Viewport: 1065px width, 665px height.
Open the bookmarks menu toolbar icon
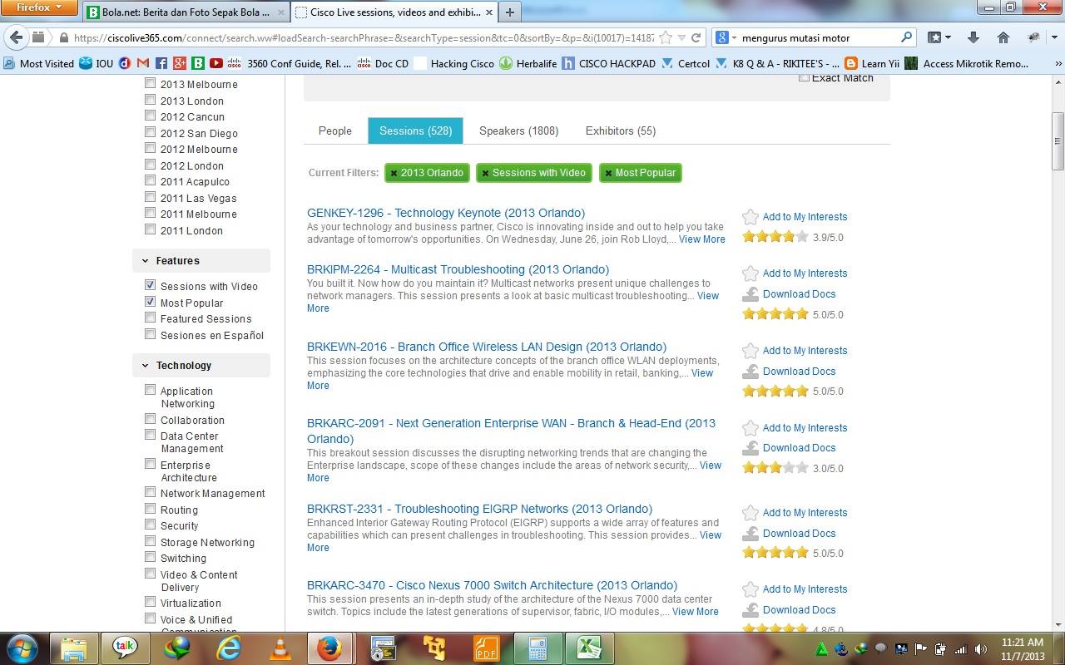pyautogui.click(x=939, y=37)
